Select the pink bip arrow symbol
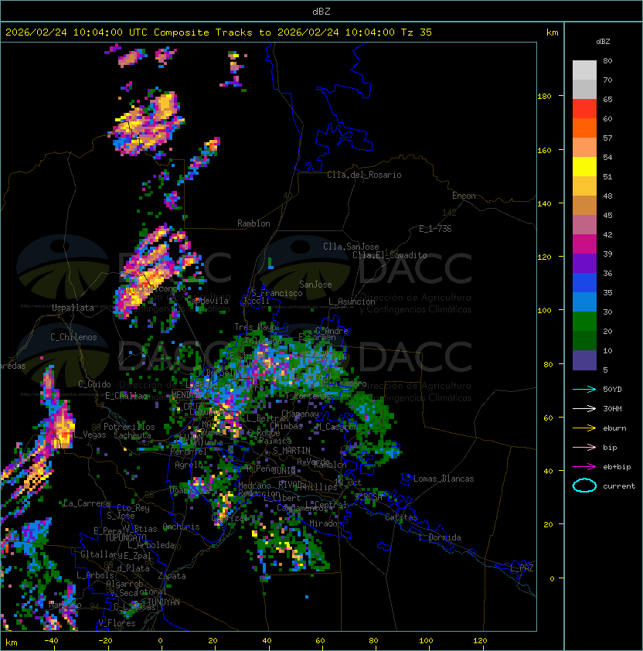The image size is (643, 651). click(584, 448)
